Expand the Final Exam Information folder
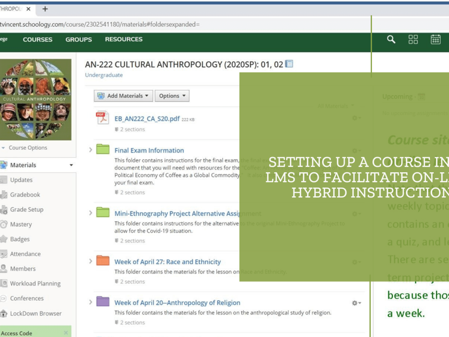The image size is (449, 337). pyautogui.click(x=90, y=149)
